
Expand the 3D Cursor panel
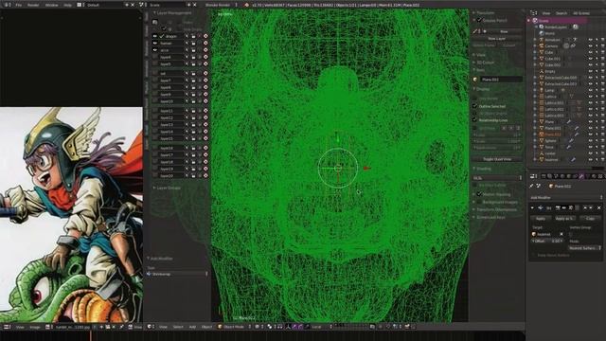click(x=484, y=63)
